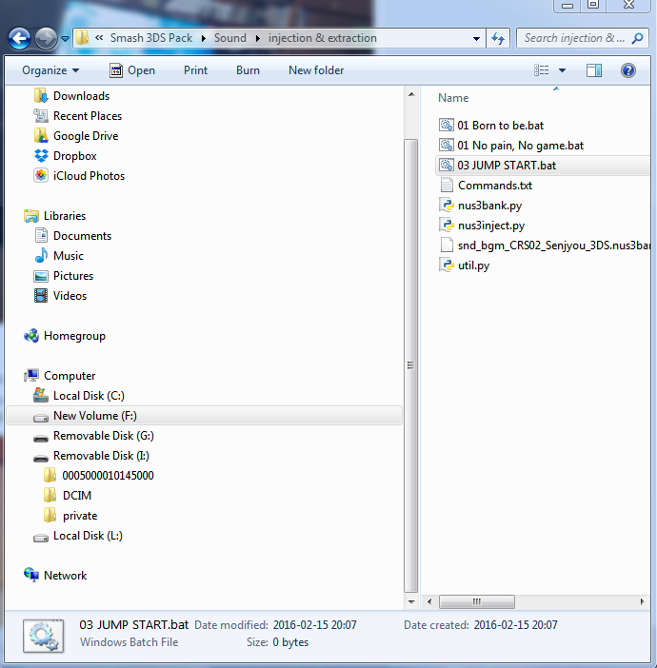The width and height of the screenshot is (657, 668).
Task: Click Open in the command bar
Action: coord(132,70)
